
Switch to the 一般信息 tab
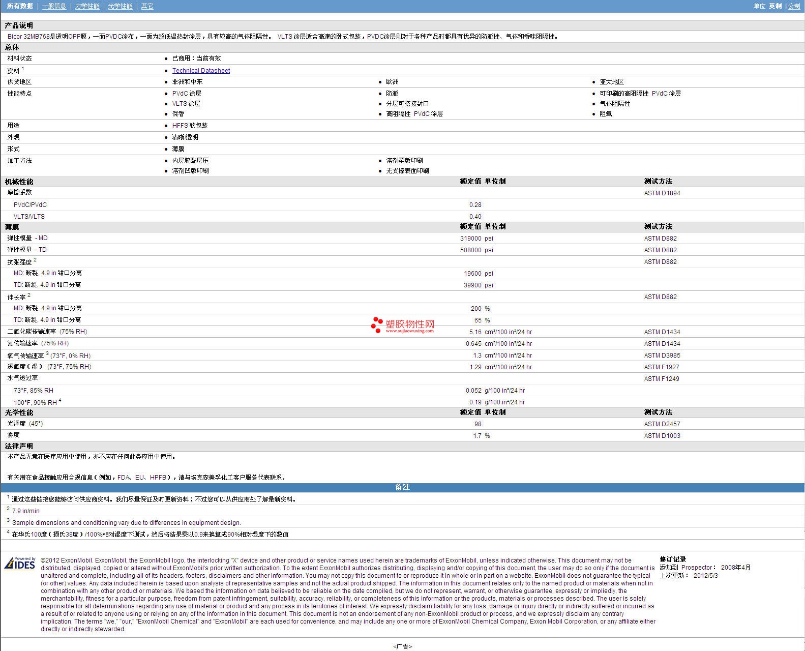pos(54,6)
